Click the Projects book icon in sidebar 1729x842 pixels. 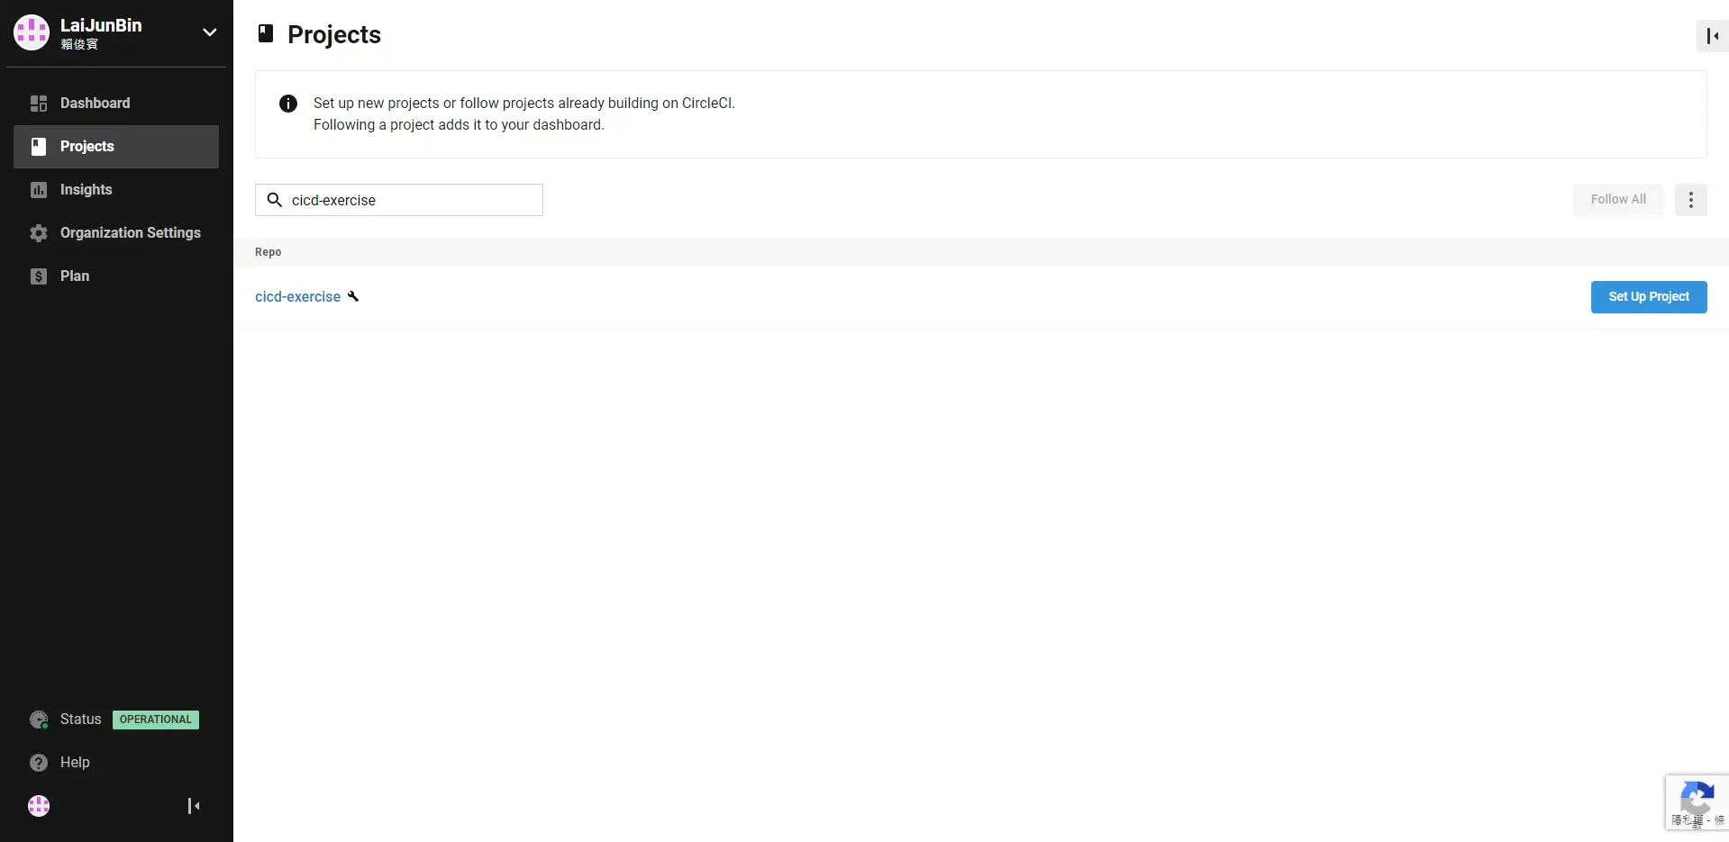pyautogui.click(x=39, y=147)
